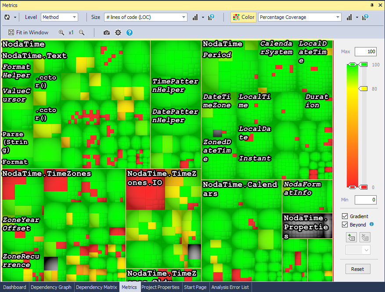Expand the arrow next to the Size chart icon

(x=203, y=18)
